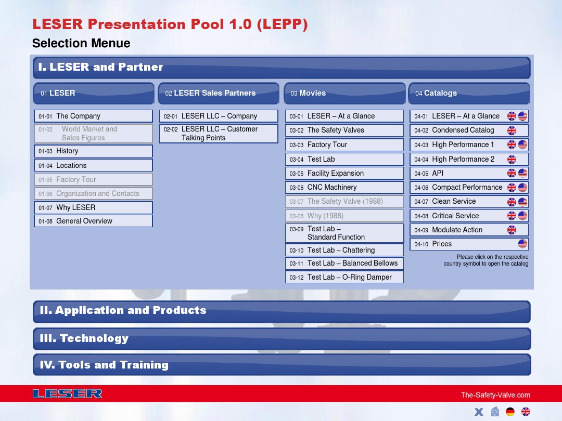562x421 pixels.
Task: Open UK flag for High Performance 2
Action: [x=512, y=159]
